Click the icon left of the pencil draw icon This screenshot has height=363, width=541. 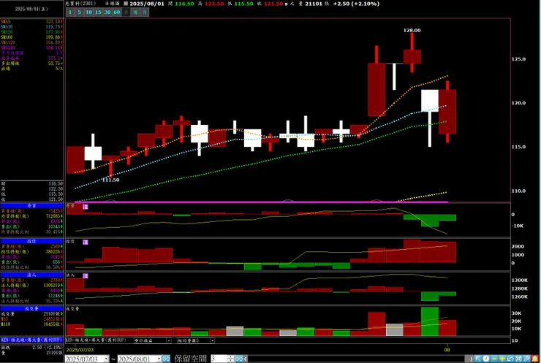click(518, 359)
